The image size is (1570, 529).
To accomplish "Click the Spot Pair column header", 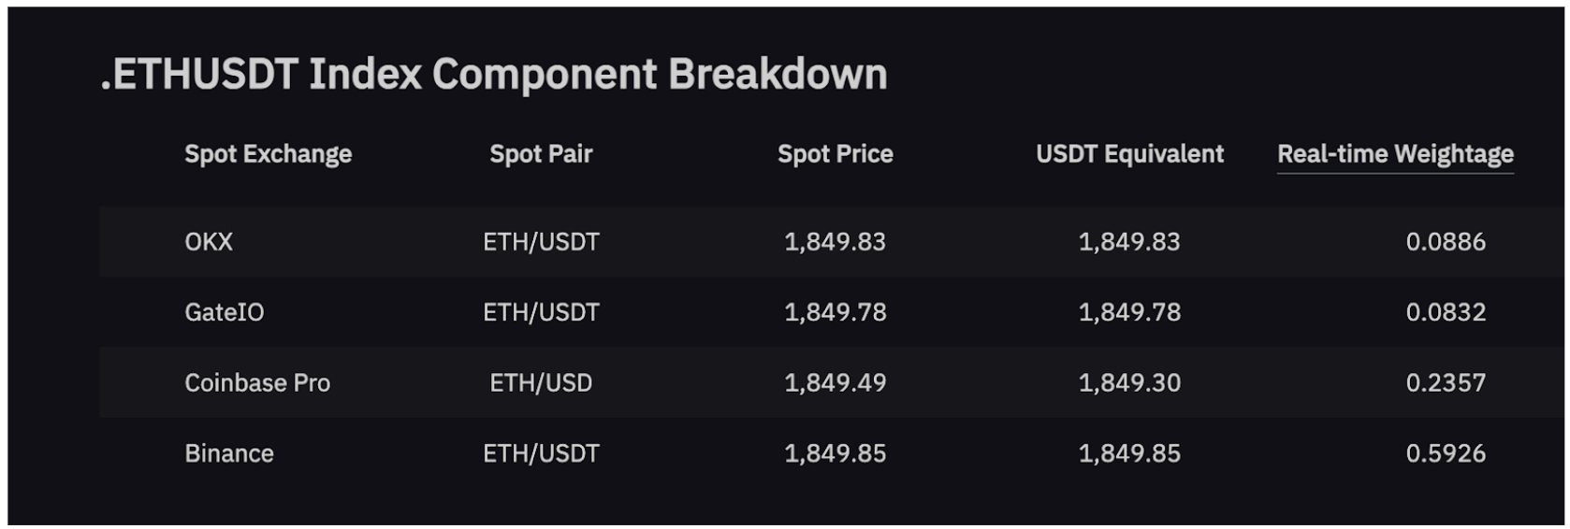I will pyautogui.click(x=541, y=154).
